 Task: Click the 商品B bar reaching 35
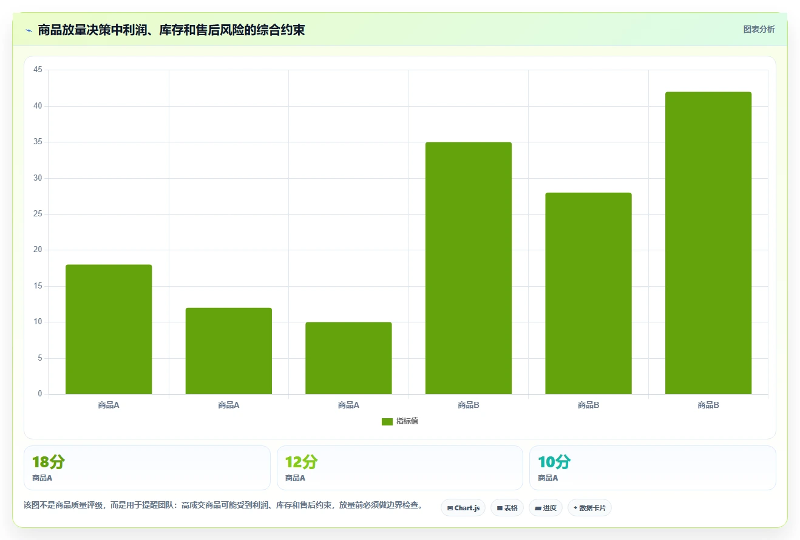(x=469, y=268)
